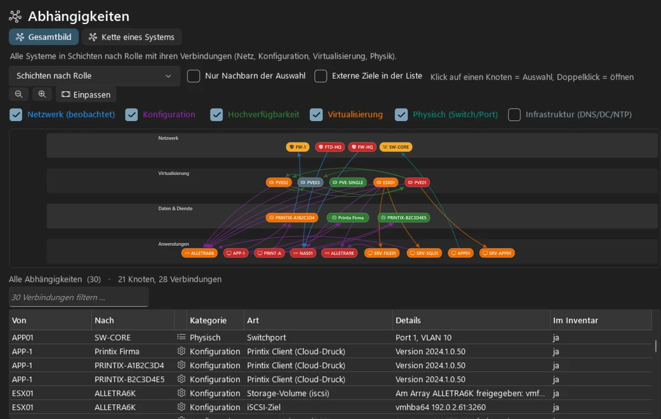Enable the Infrastruktur (DNS/DC/NTP) filter
The width and height of the screenshot is (661, 419).
514,115
